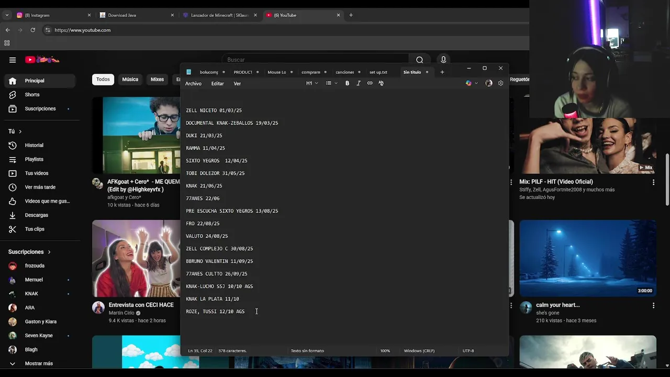Expand the Tú section chevron

point(20,131)
